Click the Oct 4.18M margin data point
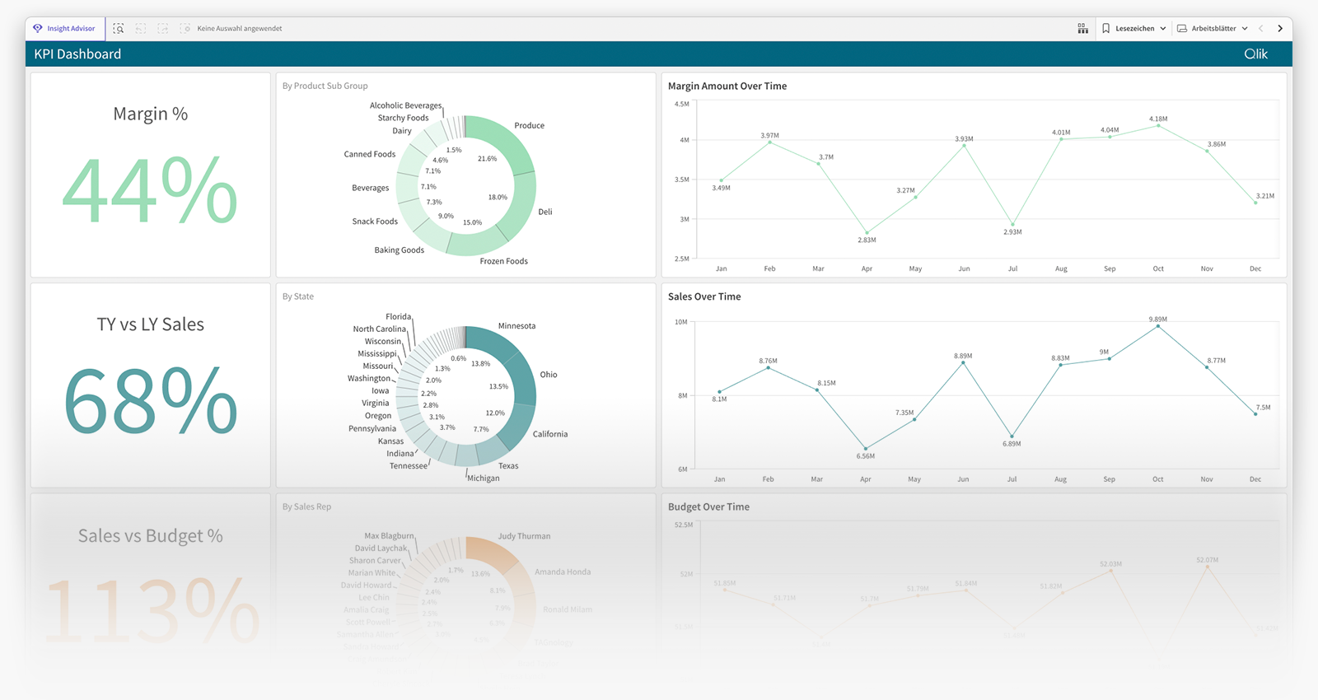The image size is (1318, 700). click(1158, 126)
